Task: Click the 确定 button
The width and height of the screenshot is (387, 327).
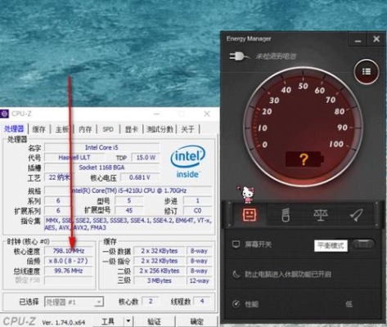Action: click(x=197, y=321)
